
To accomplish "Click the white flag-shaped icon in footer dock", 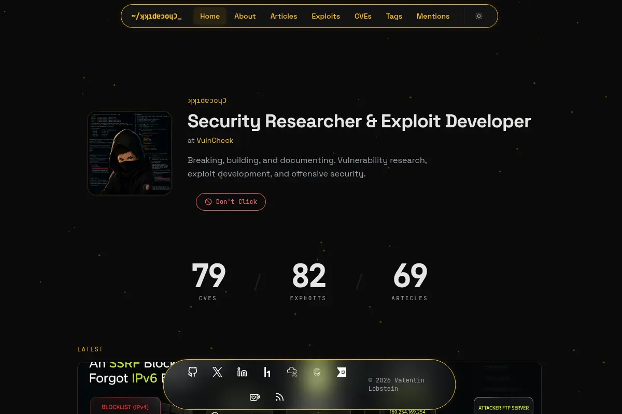I will pos(342,372).
